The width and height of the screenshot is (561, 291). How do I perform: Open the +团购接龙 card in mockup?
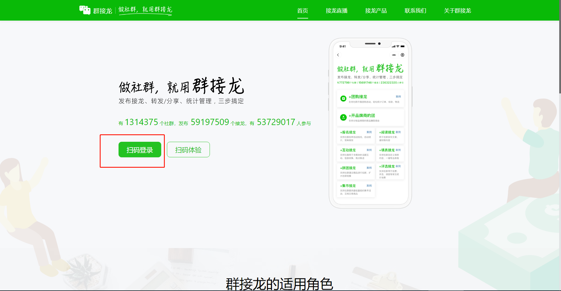click(x=370, y=98)
